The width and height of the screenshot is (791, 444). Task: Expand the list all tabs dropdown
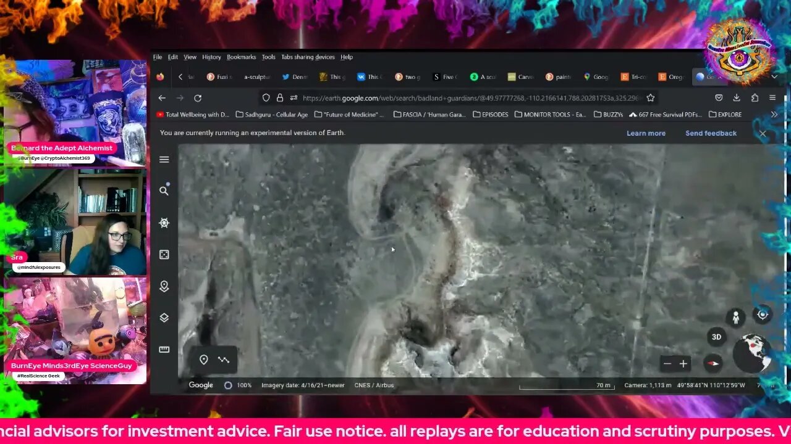[774, 76]
